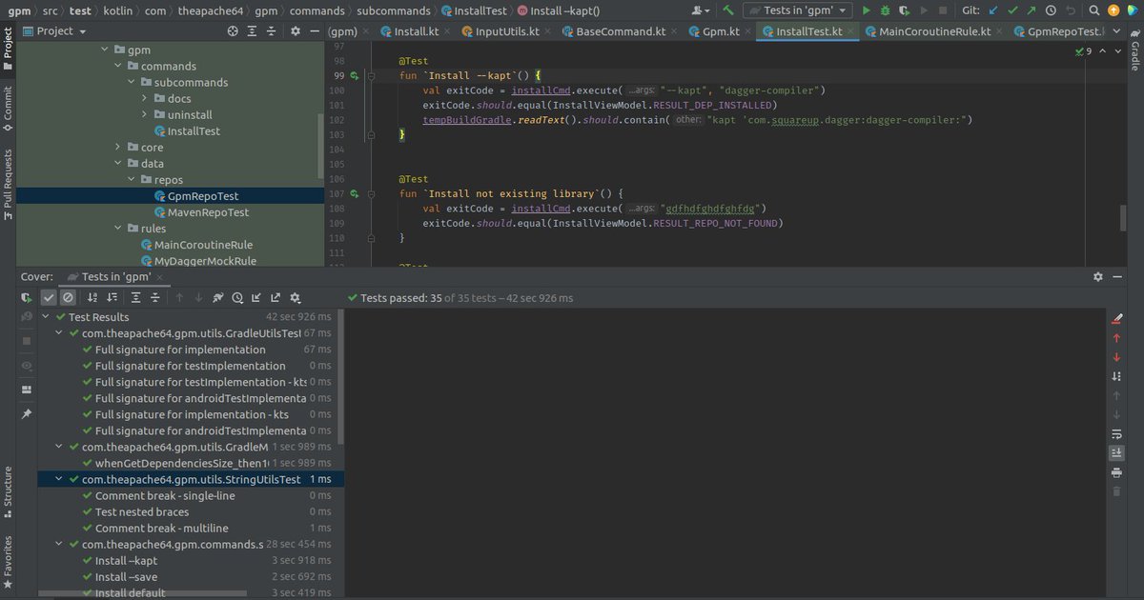Click export test results icon
The height and width of the screenshot is (600, 1144).
(x=276, y=298)
